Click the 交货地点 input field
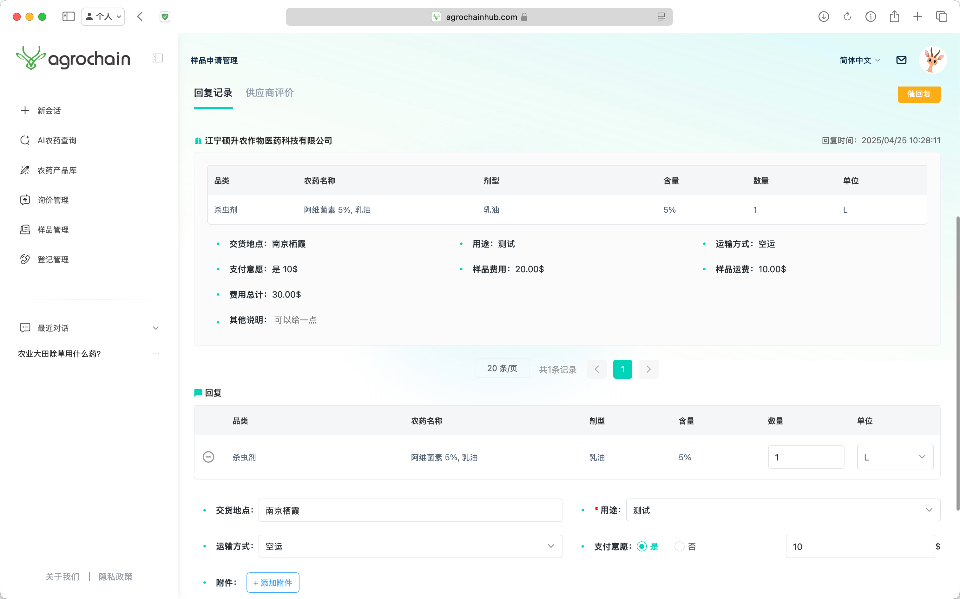The height and width of the screenshot is (599, 960). pyautogui.click(x=410, y=510)
